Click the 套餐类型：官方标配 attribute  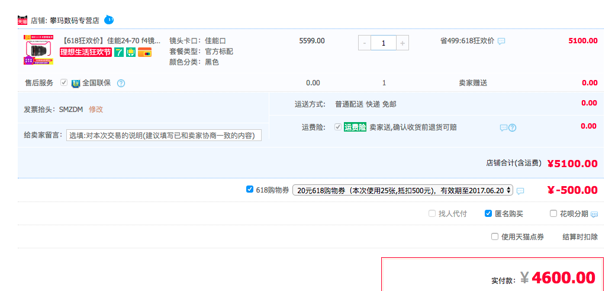point(201,52)
